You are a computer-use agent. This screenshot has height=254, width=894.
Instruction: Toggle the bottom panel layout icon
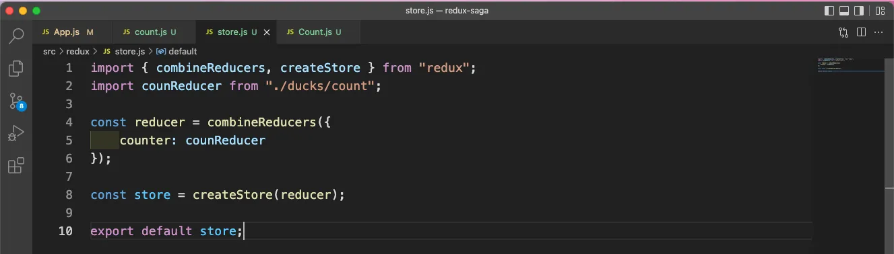point(844,11)
